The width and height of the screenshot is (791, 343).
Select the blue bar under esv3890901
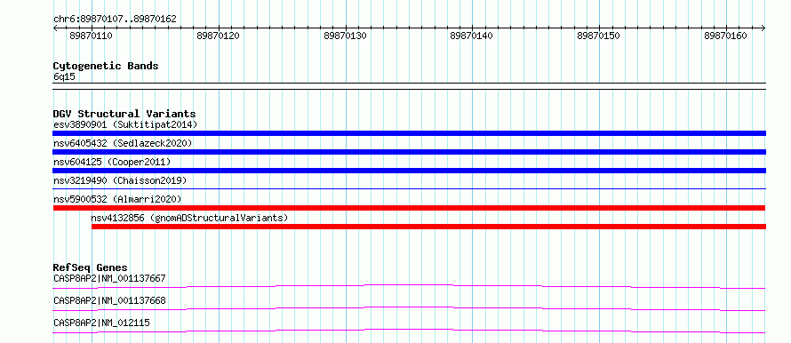pos(409,133)
